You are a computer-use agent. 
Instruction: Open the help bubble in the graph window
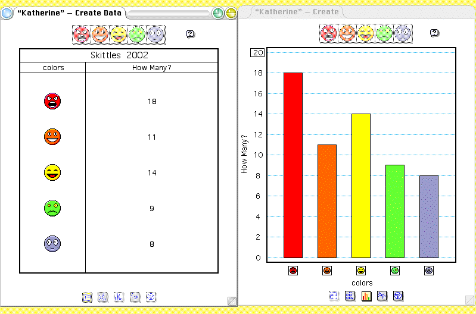tap(434, 33)
